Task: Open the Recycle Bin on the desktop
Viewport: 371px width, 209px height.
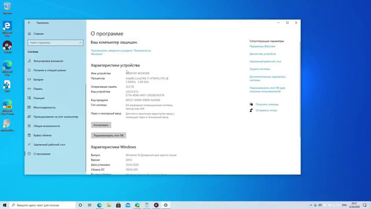Action: click(8, 8)
